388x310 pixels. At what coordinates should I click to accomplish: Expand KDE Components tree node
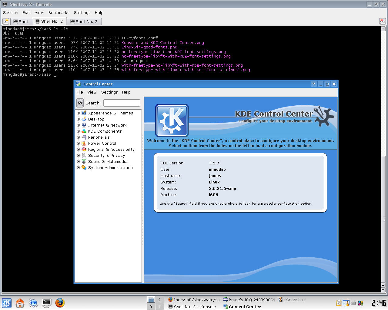click(78, 131)
